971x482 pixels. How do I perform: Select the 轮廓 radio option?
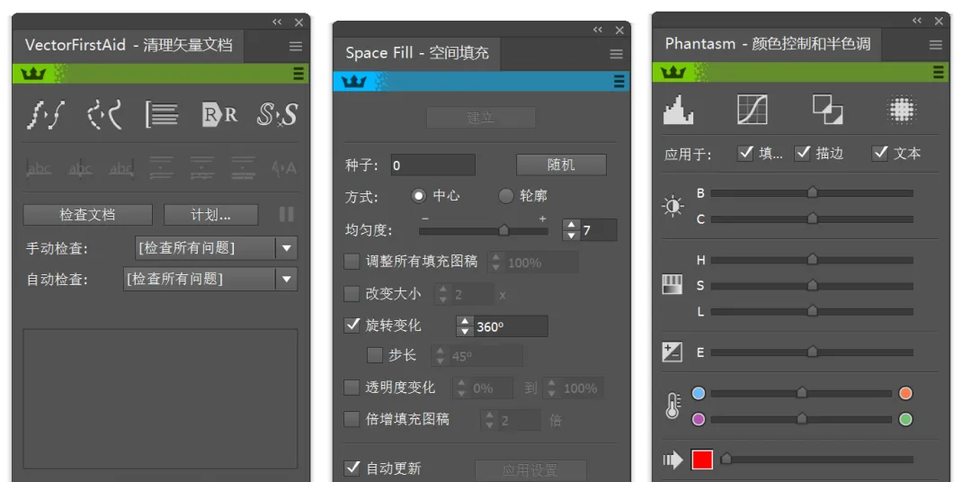pos(506,196)
